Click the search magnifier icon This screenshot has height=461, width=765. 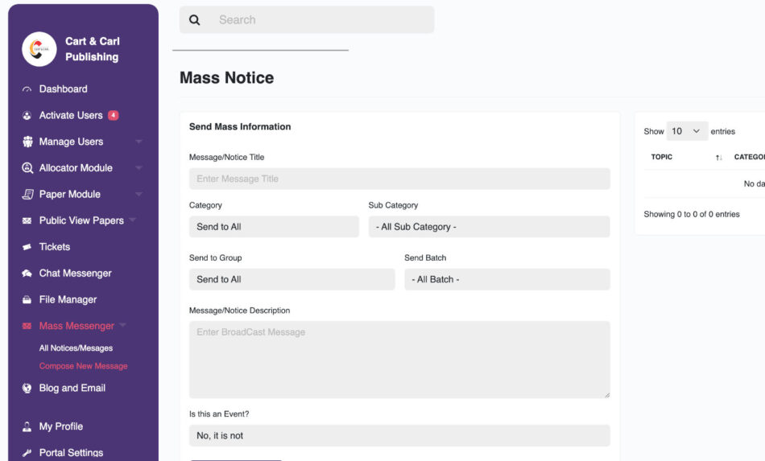[195, 20]
